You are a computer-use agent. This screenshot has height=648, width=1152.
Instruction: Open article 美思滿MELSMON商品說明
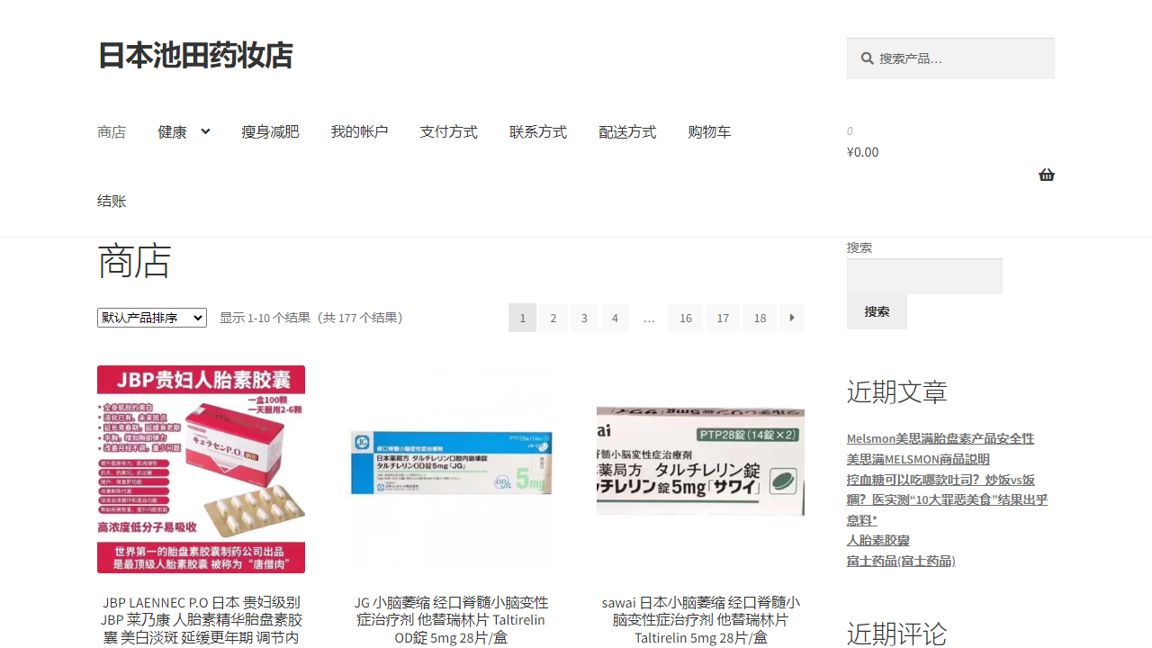click(918, 459)
